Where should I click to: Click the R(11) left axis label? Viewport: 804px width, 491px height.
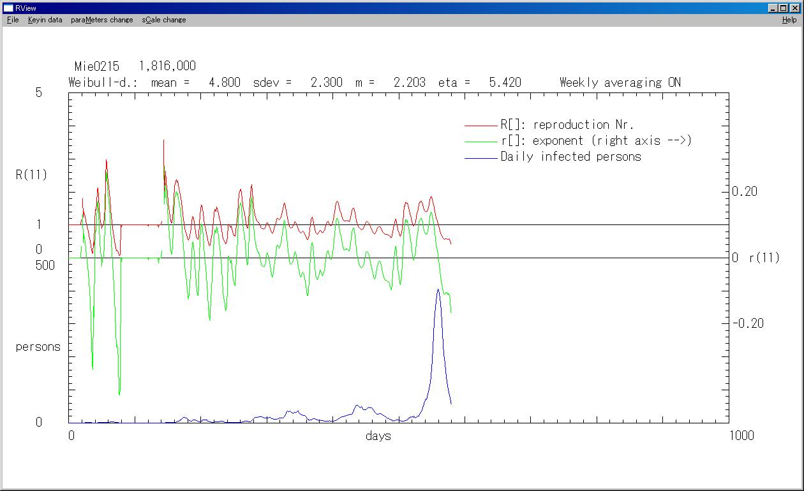tap(31, 175)
